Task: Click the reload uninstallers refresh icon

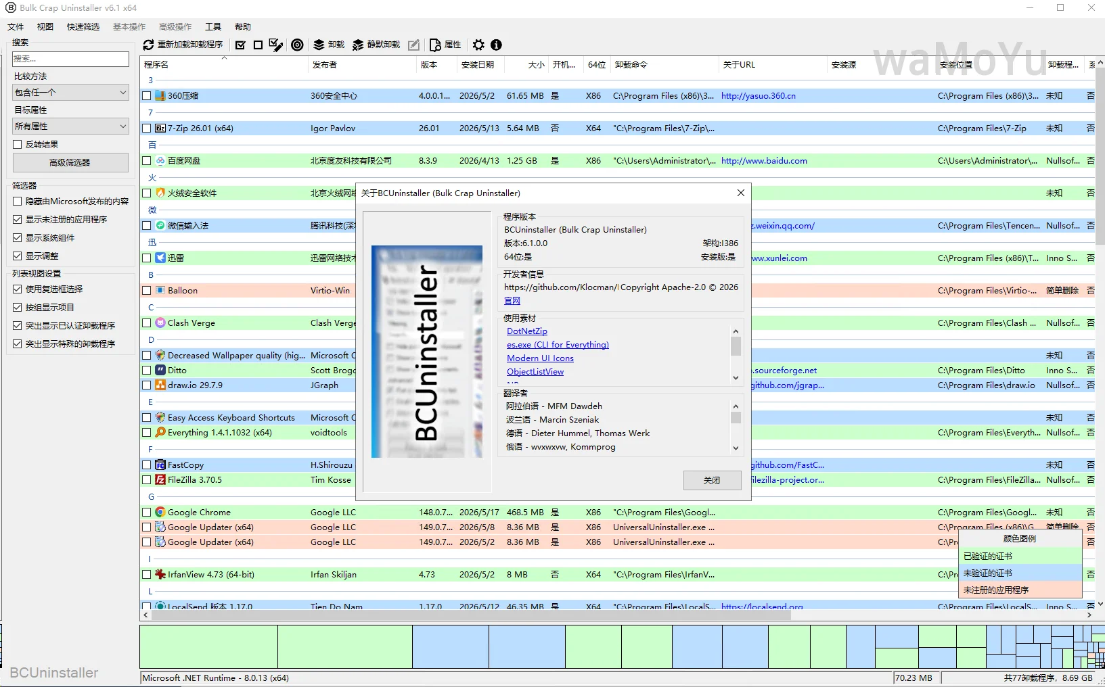Action: click(149, 45)
